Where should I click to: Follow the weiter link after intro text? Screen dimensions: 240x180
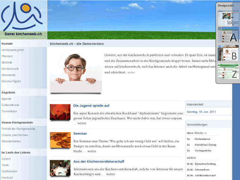point(131,72)
